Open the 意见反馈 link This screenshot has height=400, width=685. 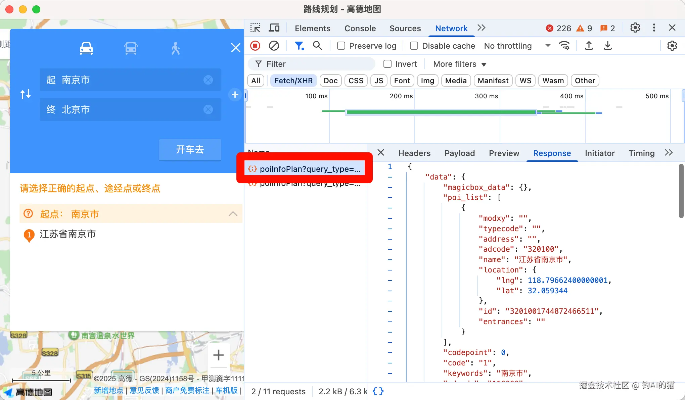(144, 390)
